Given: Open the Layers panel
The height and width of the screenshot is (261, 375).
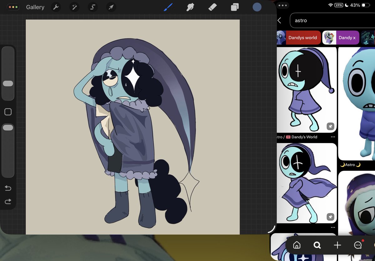Looking at the screenshot, I should click(235, 7).
